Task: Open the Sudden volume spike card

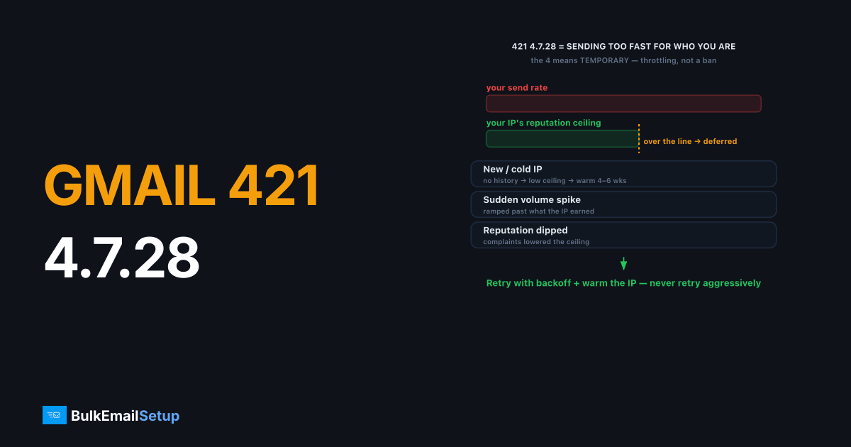Action: 623,204
